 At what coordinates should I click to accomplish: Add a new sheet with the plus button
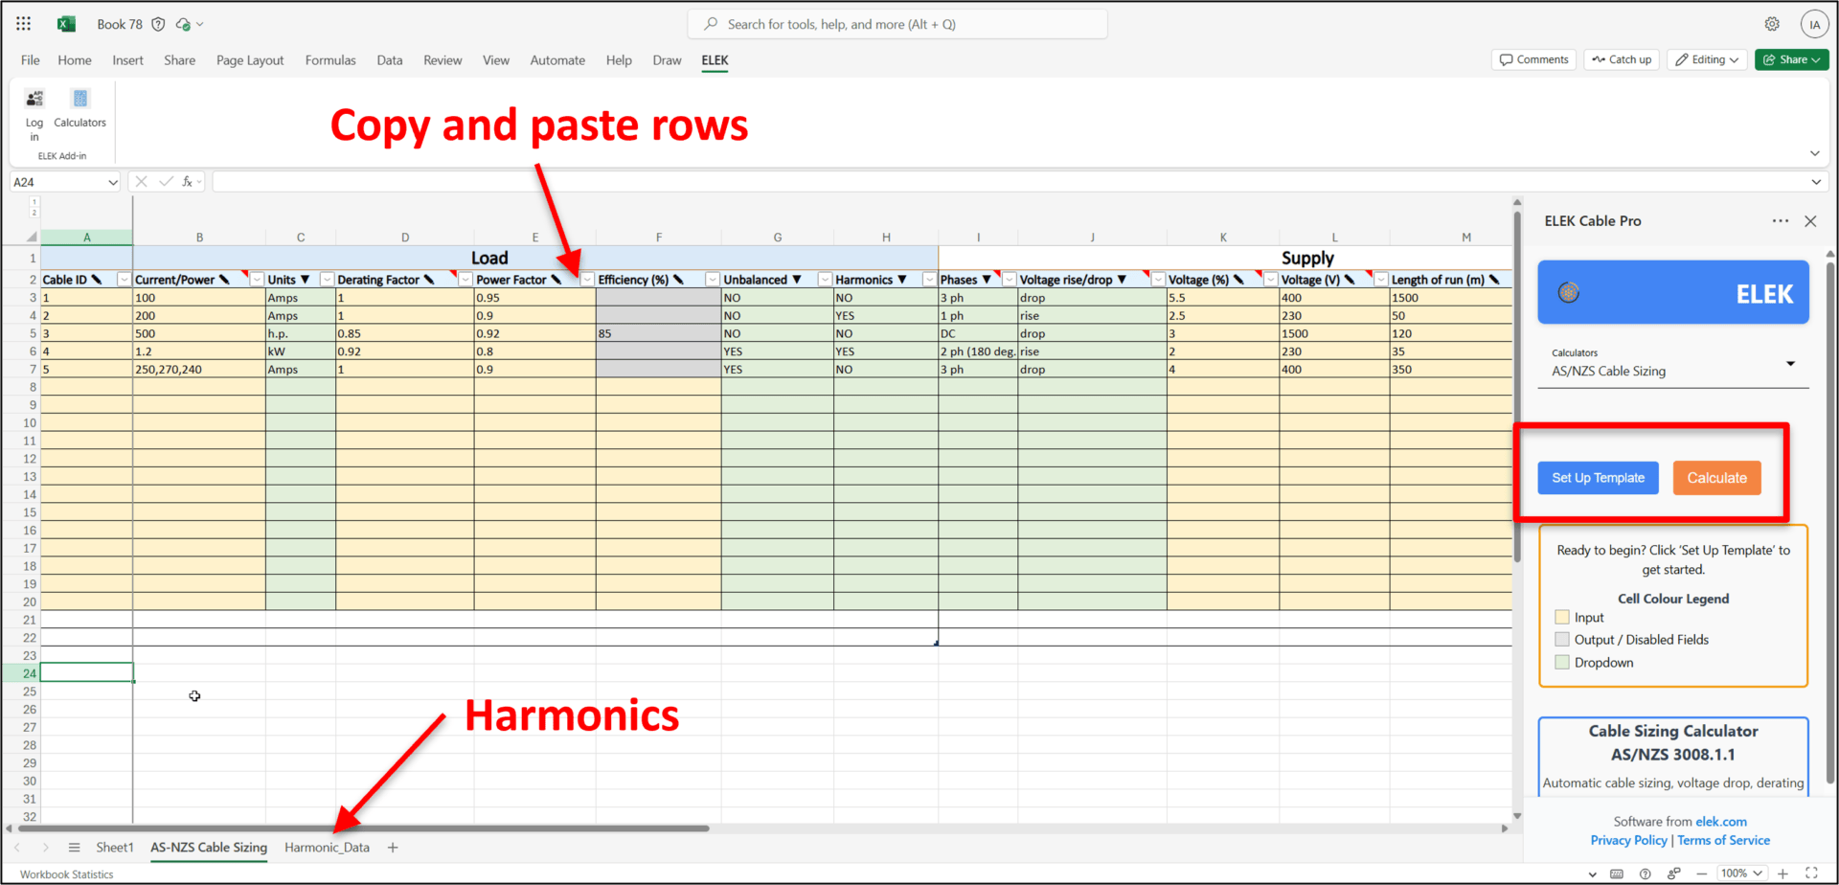[392, 847]
